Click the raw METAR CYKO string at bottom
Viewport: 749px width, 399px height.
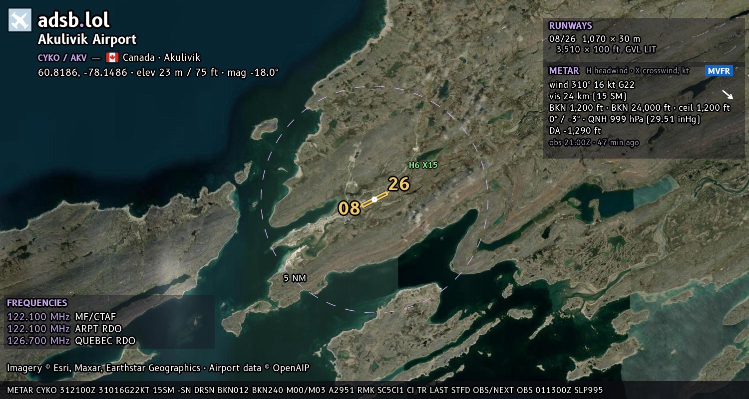point(305,390)
